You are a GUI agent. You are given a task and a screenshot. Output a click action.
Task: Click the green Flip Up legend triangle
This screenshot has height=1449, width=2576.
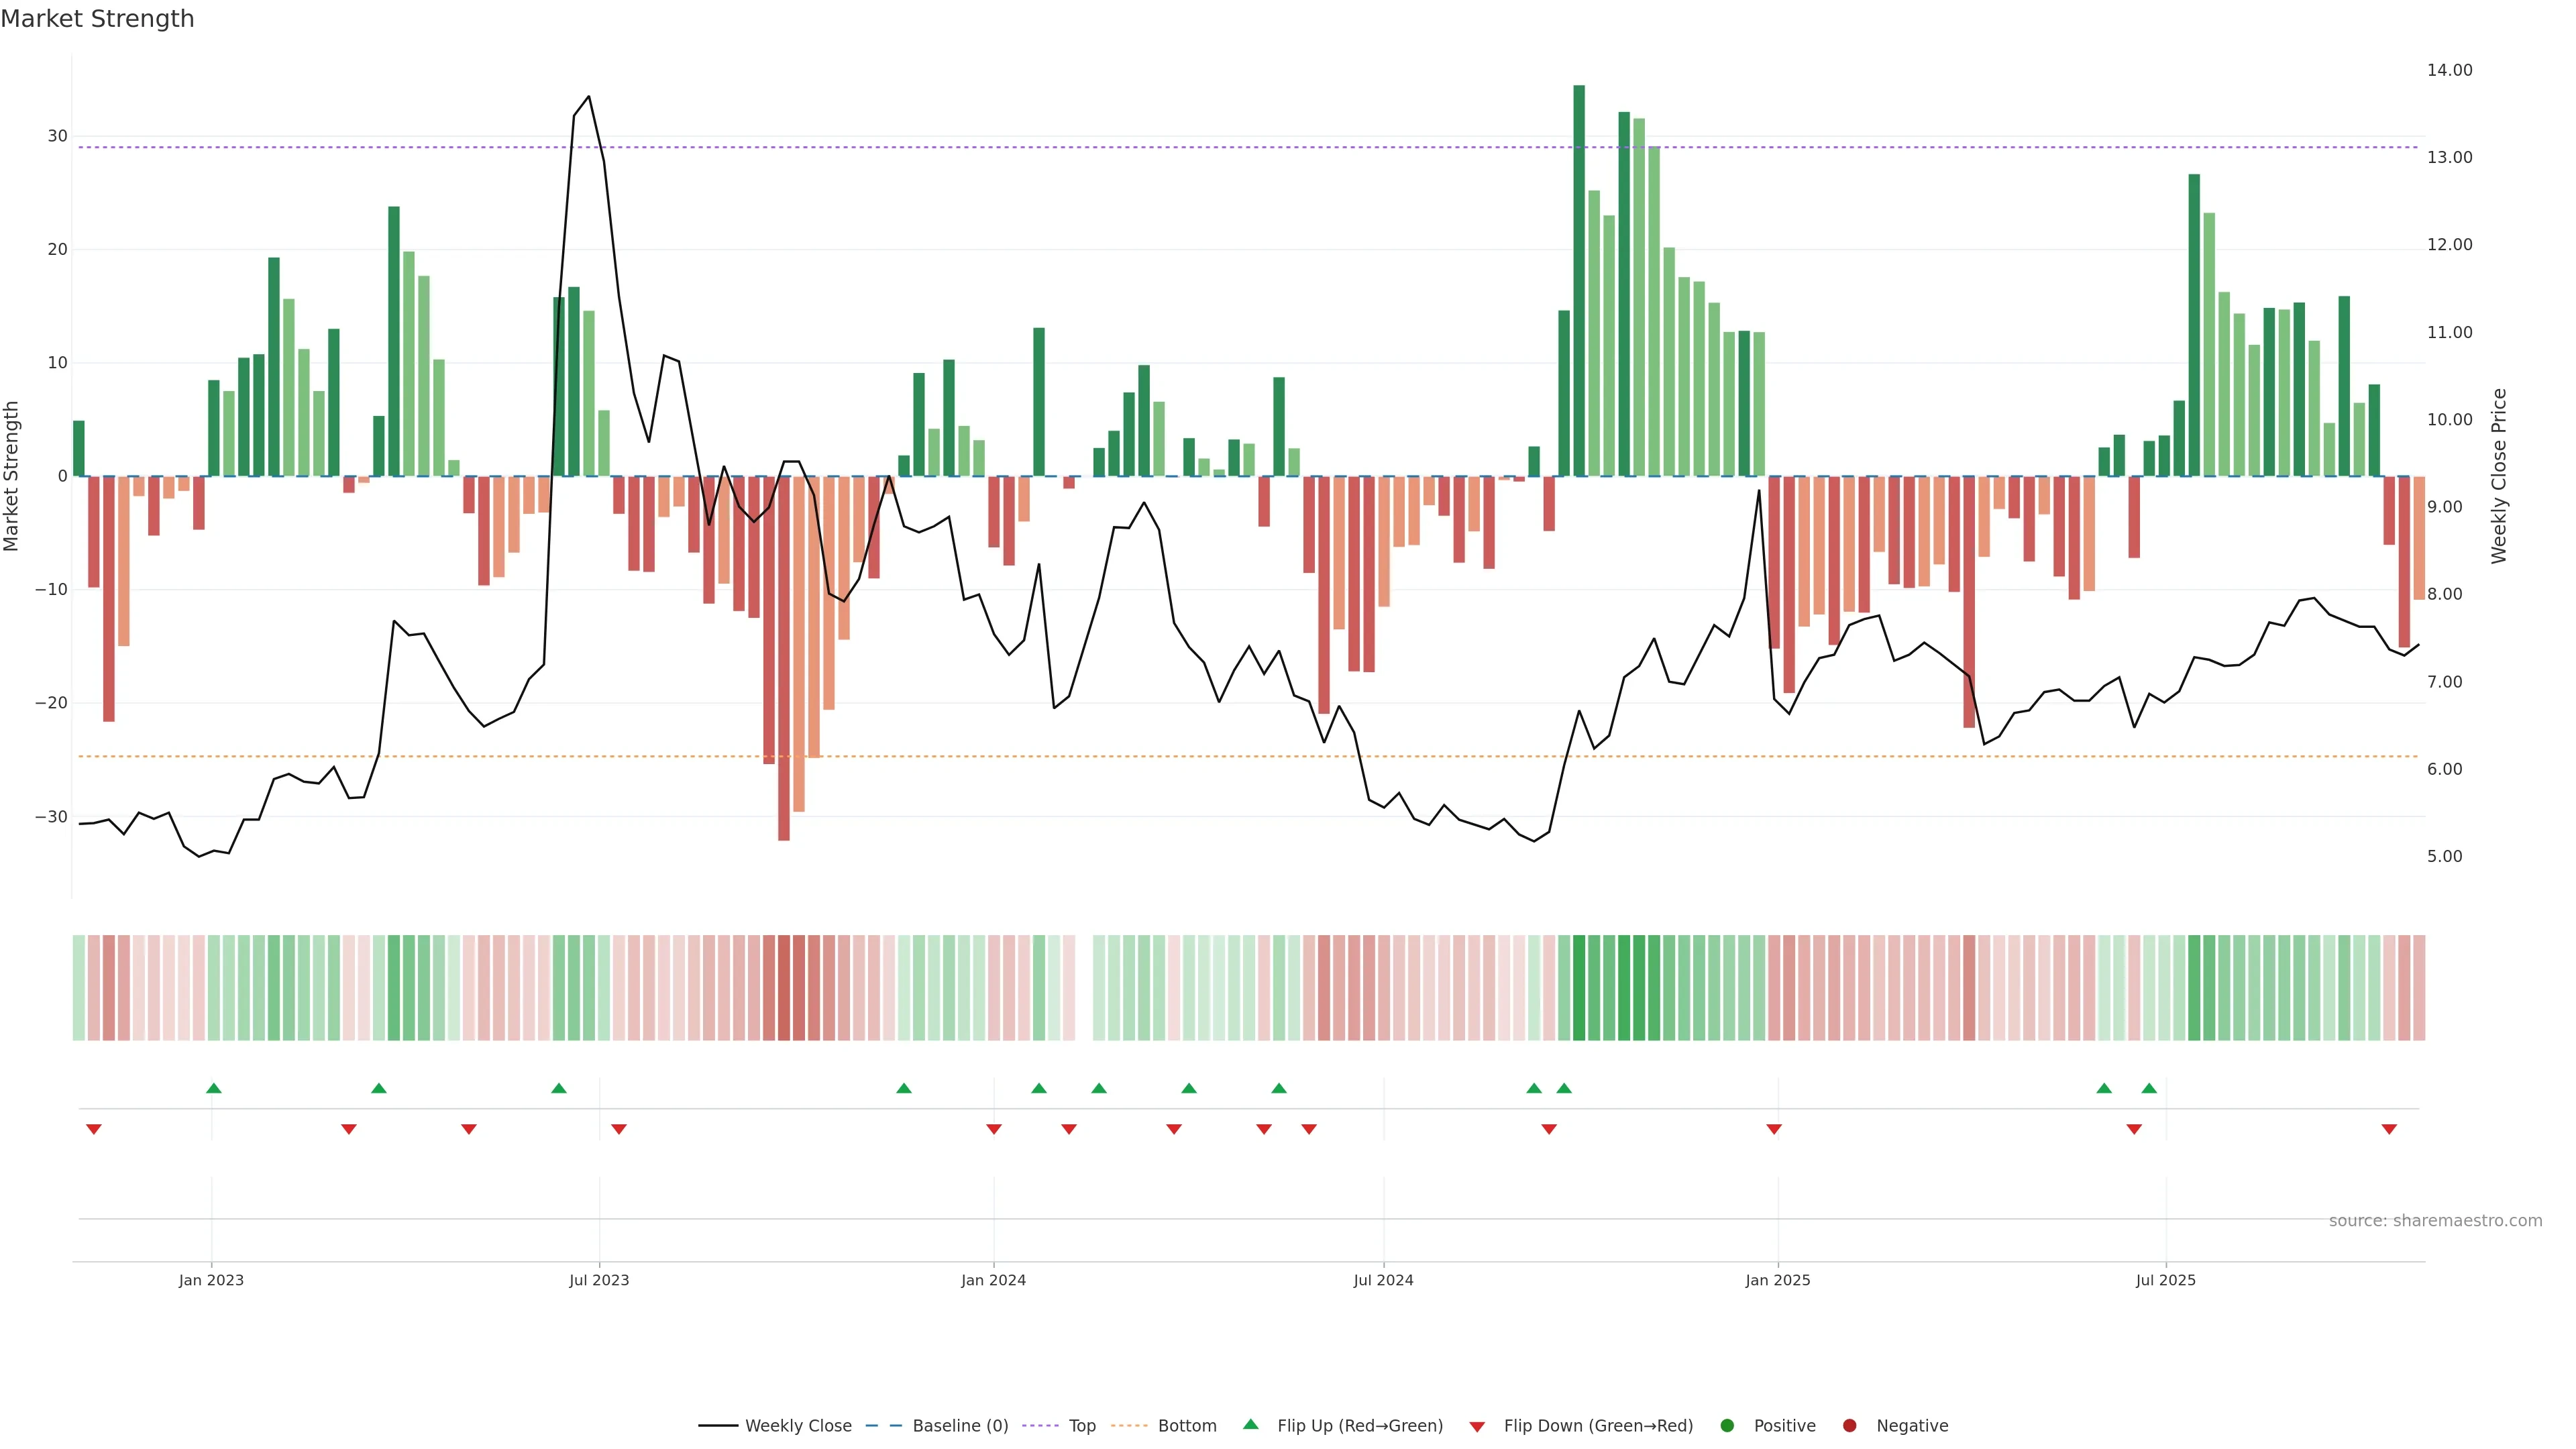coord(1250,1424)
